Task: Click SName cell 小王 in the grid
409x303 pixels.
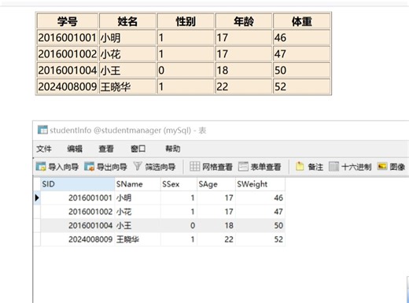Action: click(138, 225)
